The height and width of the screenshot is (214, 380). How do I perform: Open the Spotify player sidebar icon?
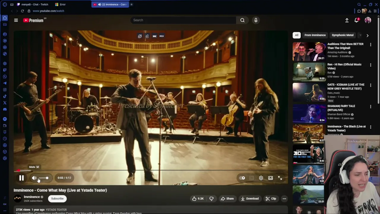tap(5, 119)
